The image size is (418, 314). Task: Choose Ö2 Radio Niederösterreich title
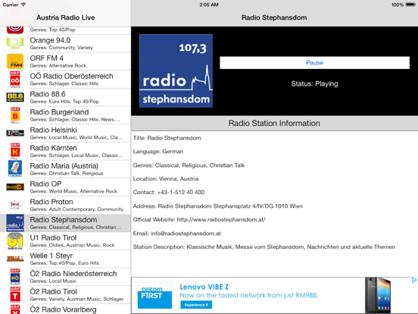(x=73, y=274)
